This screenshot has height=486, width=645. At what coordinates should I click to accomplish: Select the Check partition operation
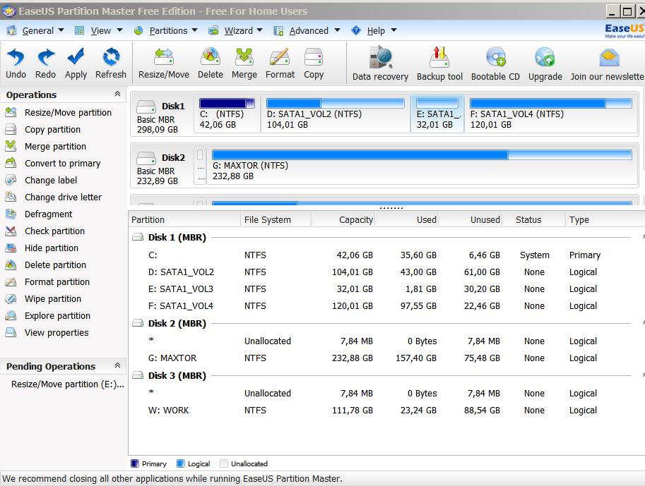tap(45, 231)
